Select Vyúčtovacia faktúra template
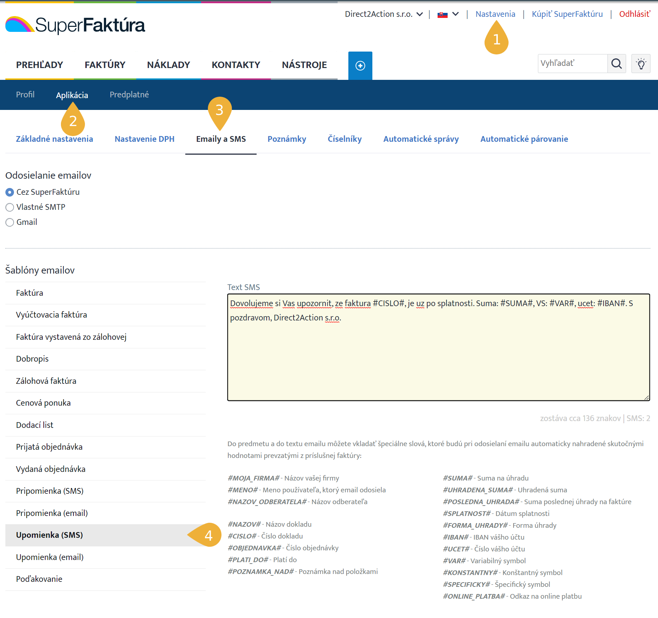Image resolution: width=658 pixels, height=618 pixels. point(106,315)
